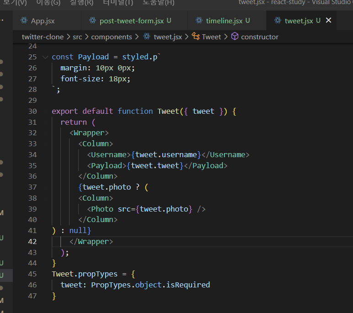
Task: Click the React file icon in breadcrumb
Action: pos(147,36)
